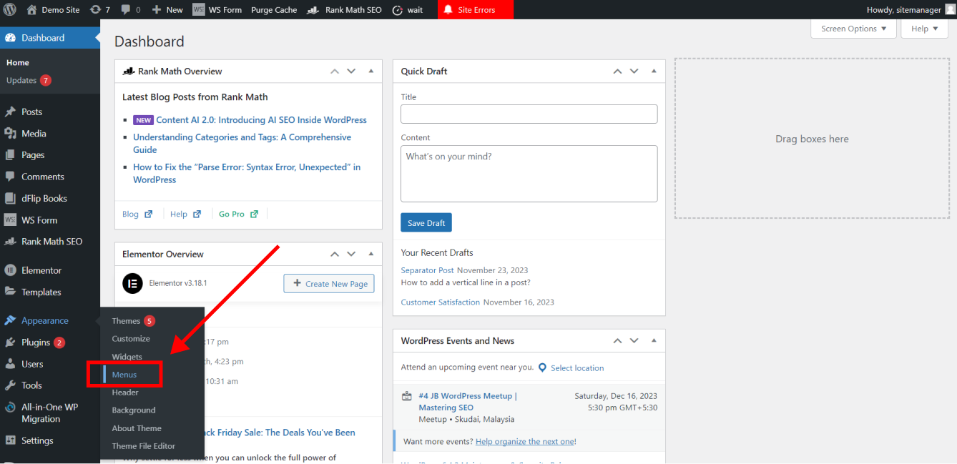This screenshot has height=464, width=957.
Task: Select Menus in the Appearance submenu
Action: pyautogui.click(x=124, y=375)
